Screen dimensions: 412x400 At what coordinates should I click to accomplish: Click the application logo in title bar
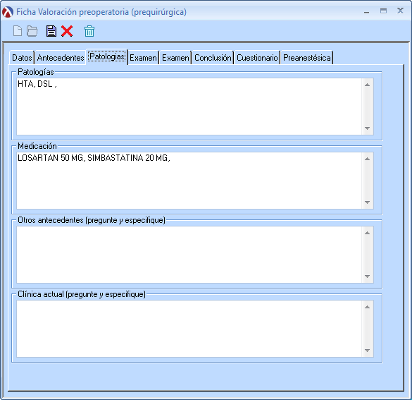pyautogui.click(x=8, y=12)
